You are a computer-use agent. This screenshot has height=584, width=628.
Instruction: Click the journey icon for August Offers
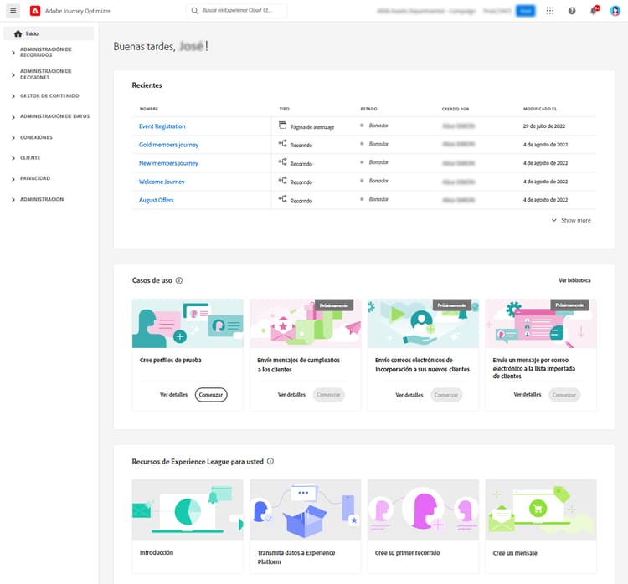point(282,198)
